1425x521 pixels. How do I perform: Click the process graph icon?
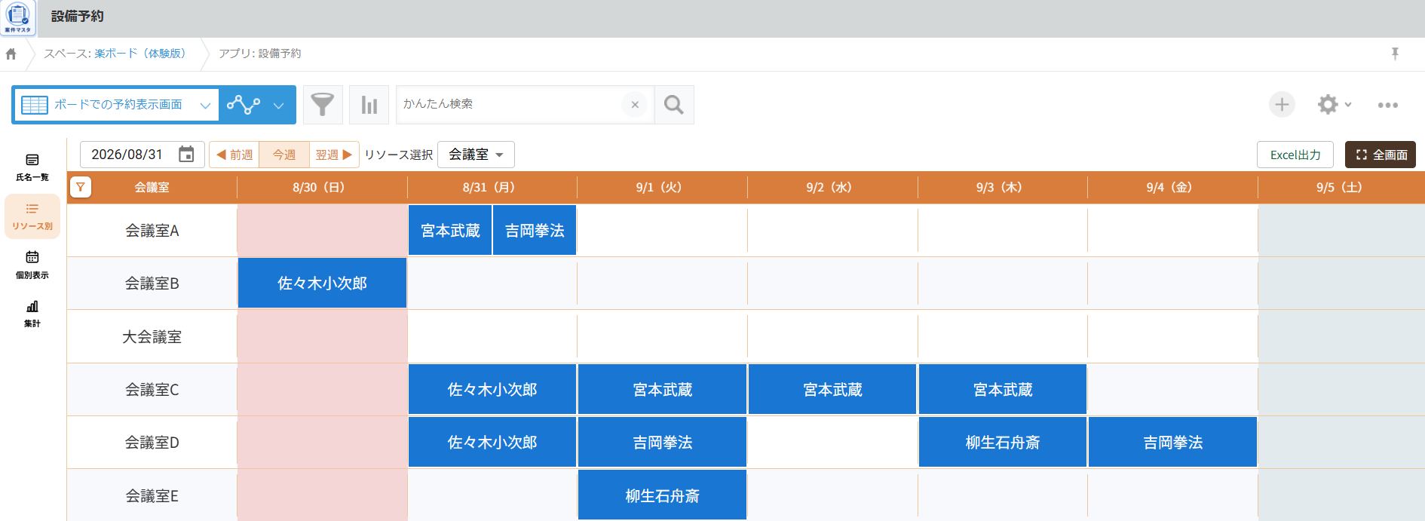click(x=244, y=105)
